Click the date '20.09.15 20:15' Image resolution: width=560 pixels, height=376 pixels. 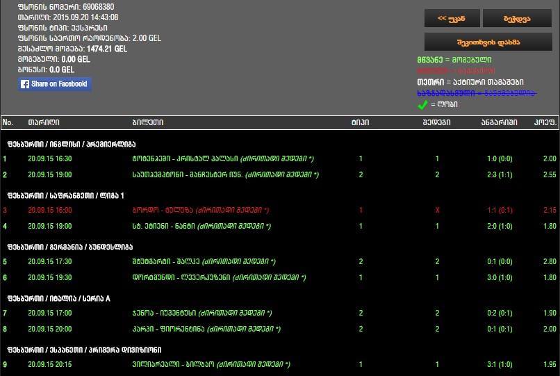[x=50, y=365]
